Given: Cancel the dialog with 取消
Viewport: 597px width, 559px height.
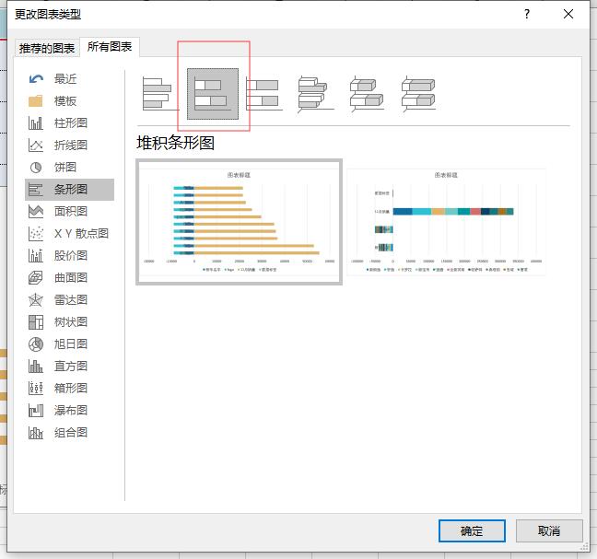Looking at the screenshot, I should click(549, 530).
